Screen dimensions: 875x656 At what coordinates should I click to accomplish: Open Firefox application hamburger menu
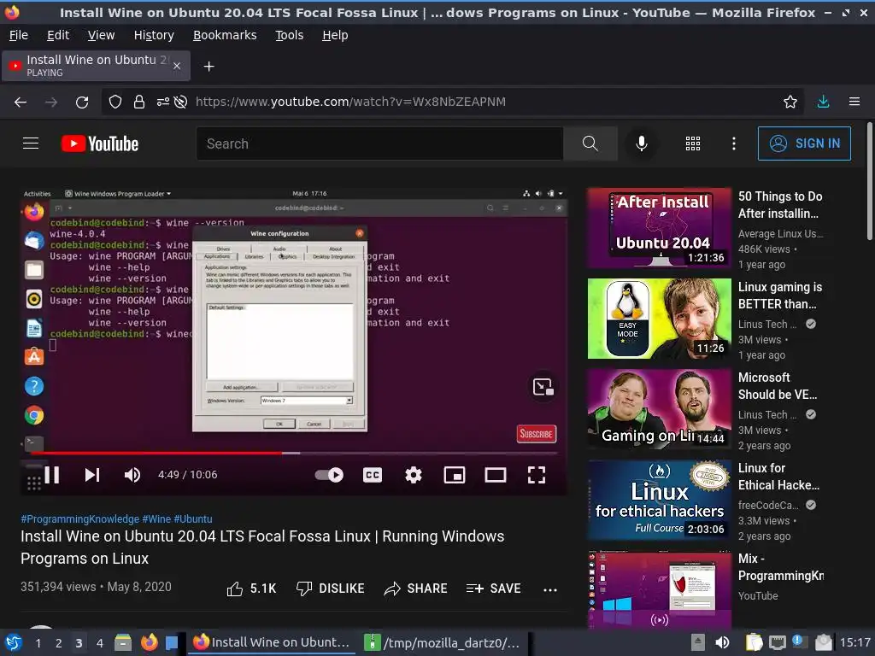coord(854,102)
